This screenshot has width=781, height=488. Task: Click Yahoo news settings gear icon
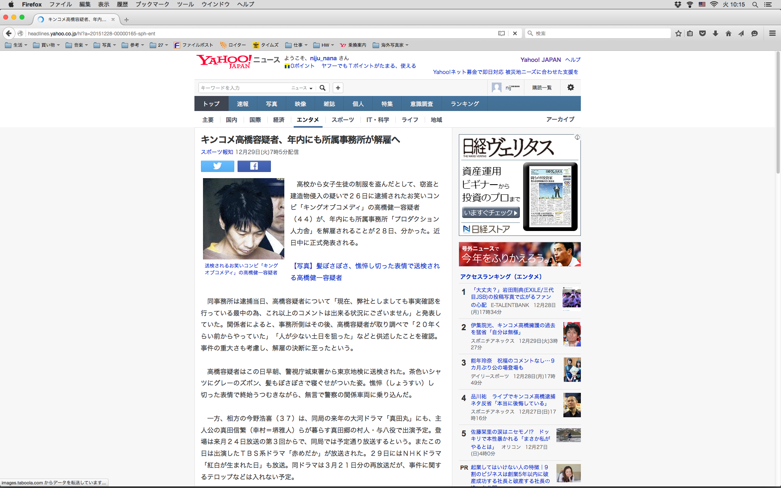tap(570, 87)
